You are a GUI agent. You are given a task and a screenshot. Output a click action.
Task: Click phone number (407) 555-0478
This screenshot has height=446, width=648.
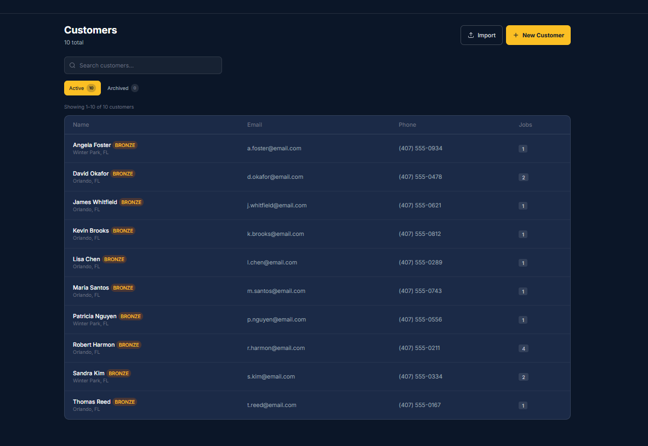(420, 177)
